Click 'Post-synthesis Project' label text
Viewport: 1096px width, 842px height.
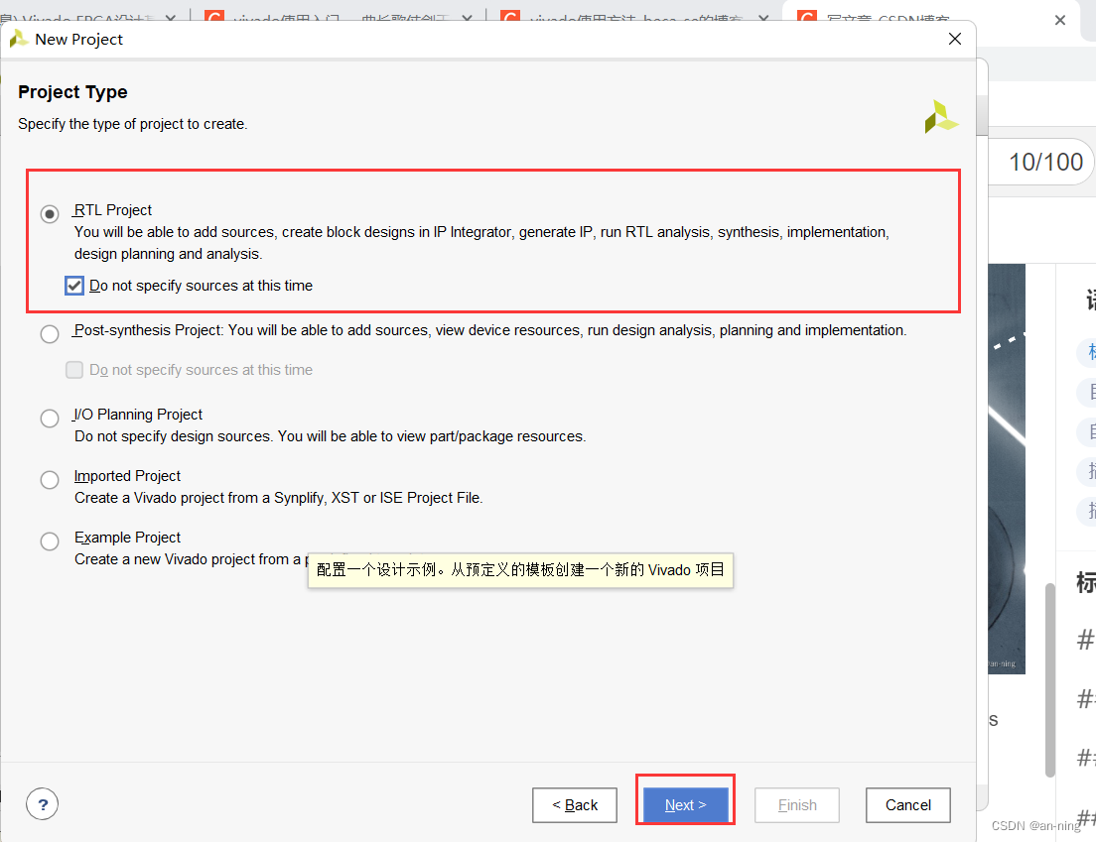(x=147, y=330)
